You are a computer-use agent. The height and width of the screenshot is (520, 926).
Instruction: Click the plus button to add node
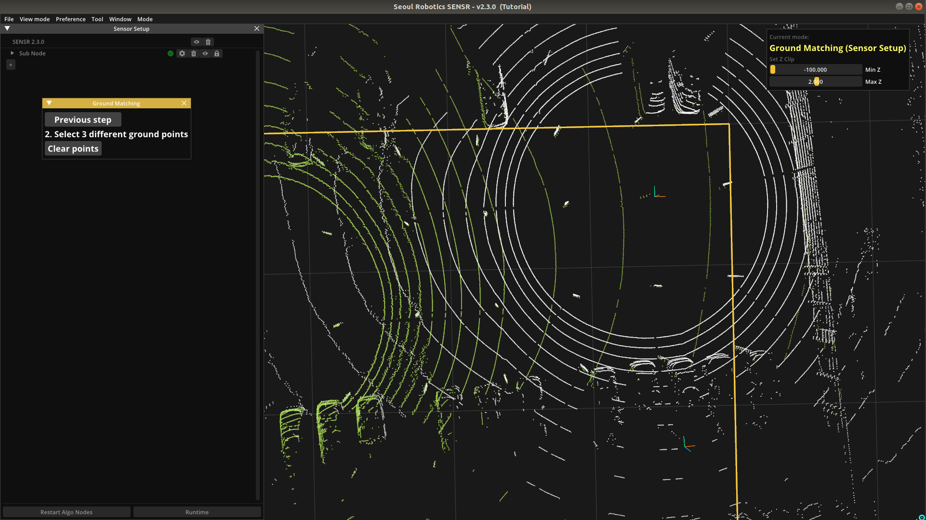click(x=11, y=65)
